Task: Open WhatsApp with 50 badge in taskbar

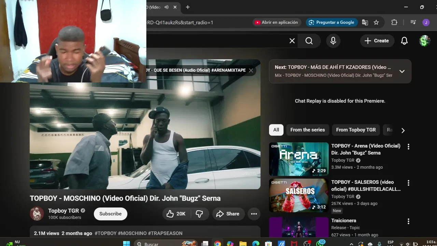Action: point(320,243)
